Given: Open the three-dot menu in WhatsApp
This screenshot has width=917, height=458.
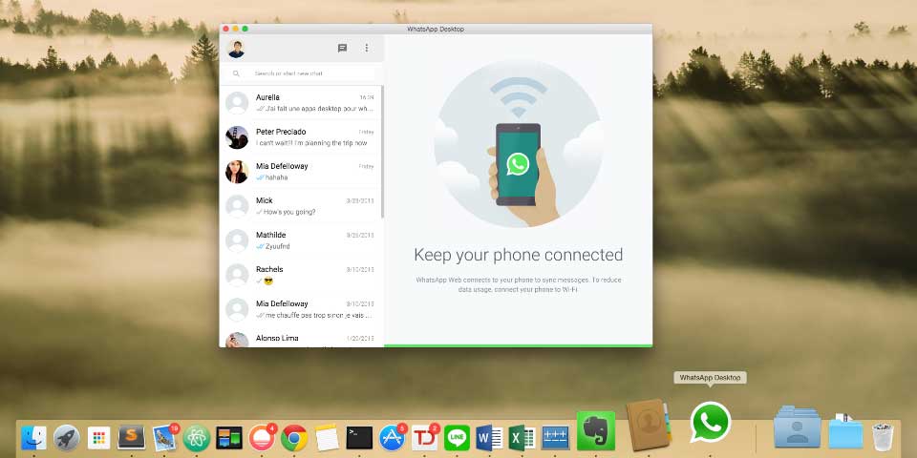Looking at the screenshot, I should click(x=367, y=48).
